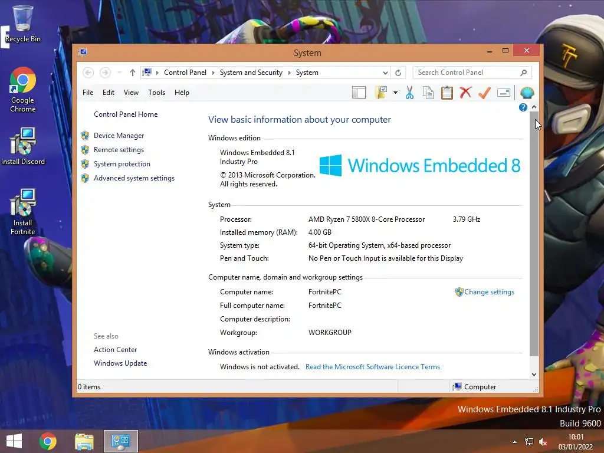Click the Cut scissors toolbar icon
Screen dimensions: 604x453
tap(409, 93)
